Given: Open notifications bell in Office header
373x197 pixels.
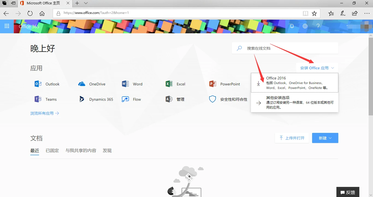Looking at the screenshot, I should click(x=292, y=26).
